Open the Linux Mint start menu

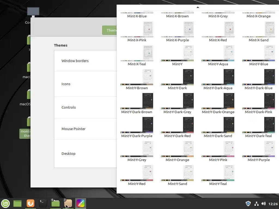coord(5,204)
